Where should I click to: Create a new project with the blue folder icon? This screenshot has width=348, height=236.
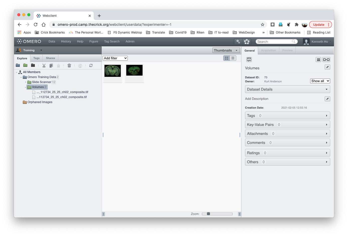(18, 65)
